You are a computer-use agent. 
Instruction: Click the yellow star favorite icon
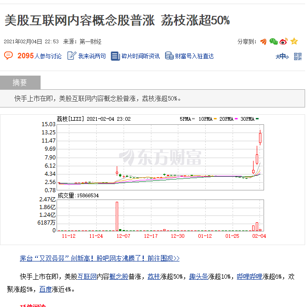294,41
